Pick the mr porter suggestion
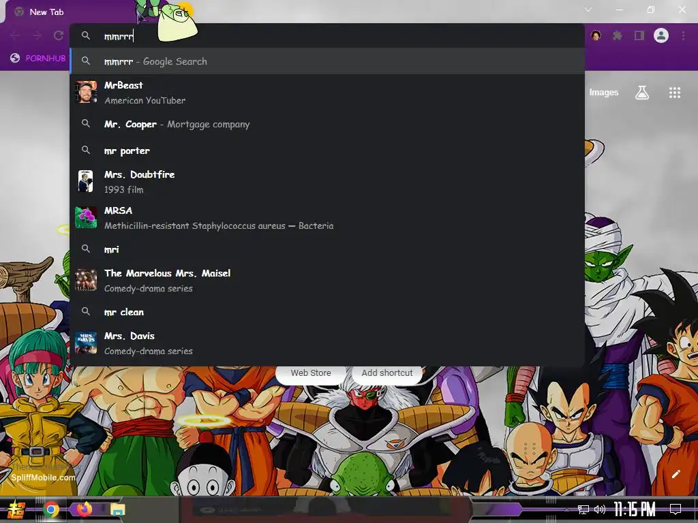Viewport: 698px width, 523px height. coord(327,150)
